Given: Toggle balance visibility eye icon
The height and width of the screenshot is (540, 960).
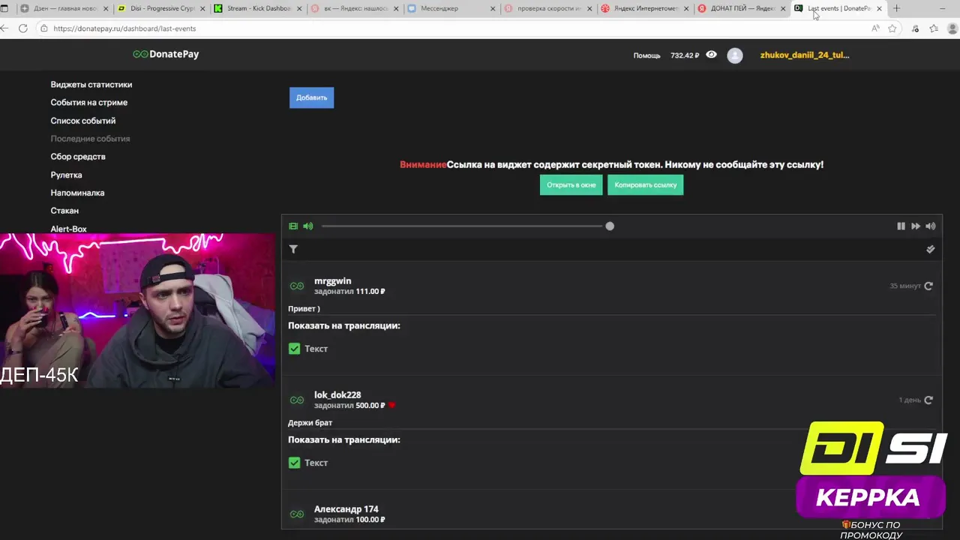Looking at the screenshot, I should point(711,55).
